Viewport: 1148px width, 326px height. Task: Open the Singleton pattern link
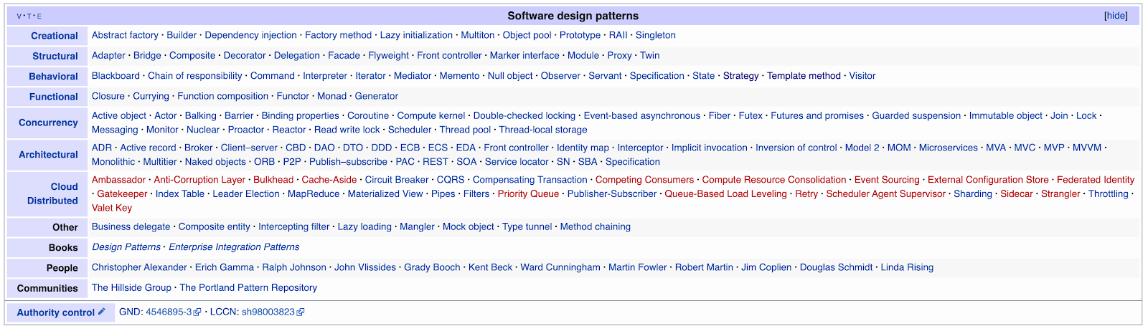(655, 35)
